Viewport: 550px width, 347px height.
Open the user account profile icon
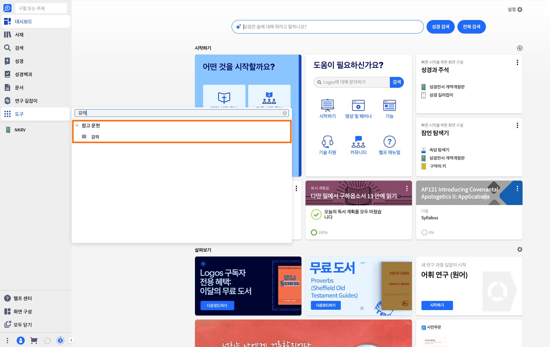coord(21,341)
